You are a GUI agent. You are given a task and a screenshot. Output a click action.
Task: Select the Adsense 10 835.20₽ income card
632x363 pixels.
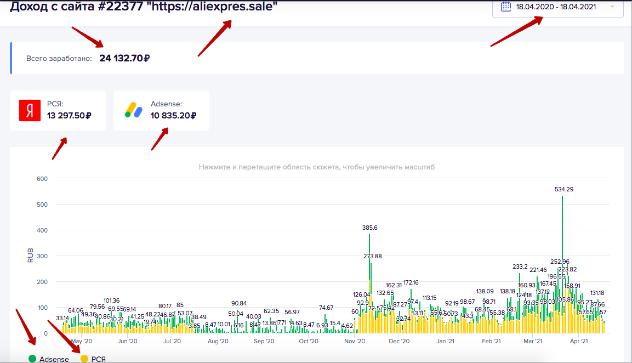click(x=161, y=110)
